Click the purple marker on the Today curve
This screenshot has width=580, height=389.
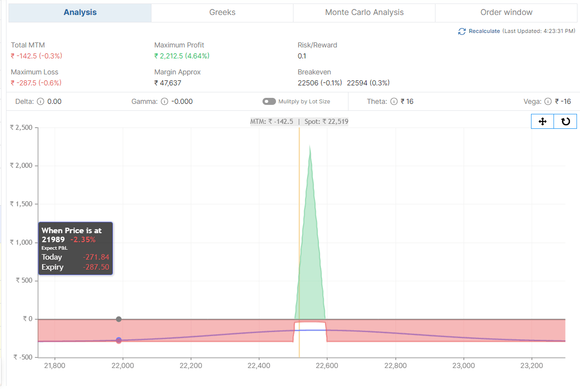coord(118,340)
